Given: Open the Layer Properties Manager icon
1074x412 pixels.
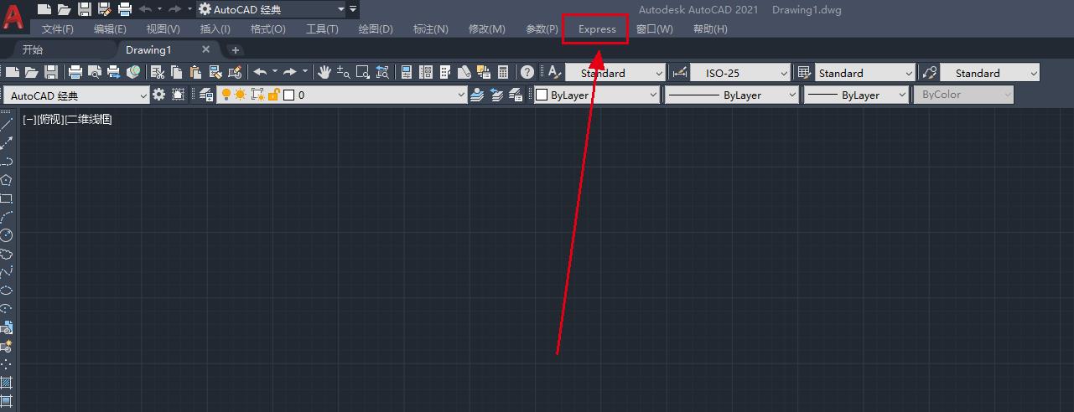Looking at the screenshot, I should click(206, 95).
